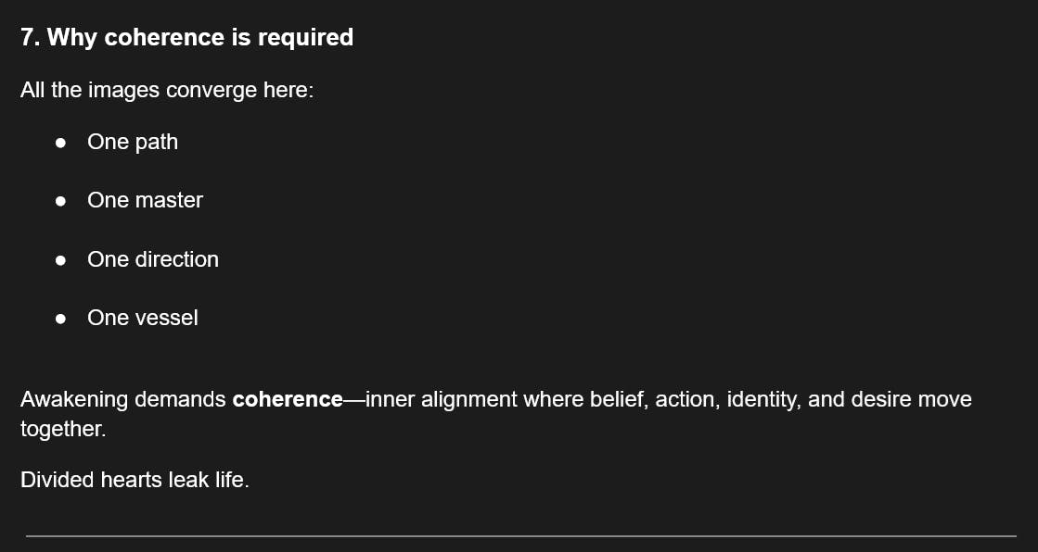Select the "One vessel" list item
Viewport: 1038px width, 552px height.
143,318
